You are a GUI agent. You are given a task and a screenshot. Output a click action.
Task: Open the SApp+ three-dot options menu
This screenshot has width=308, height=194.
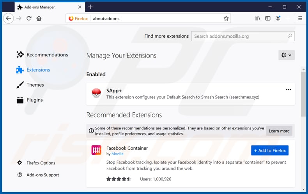click(289, 90)
